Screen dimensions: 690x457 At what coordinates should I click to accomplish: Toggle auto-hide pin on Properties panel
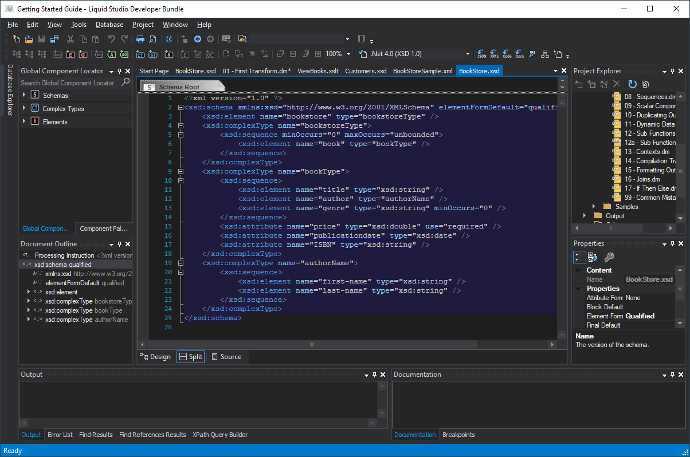tap(673, 243)
